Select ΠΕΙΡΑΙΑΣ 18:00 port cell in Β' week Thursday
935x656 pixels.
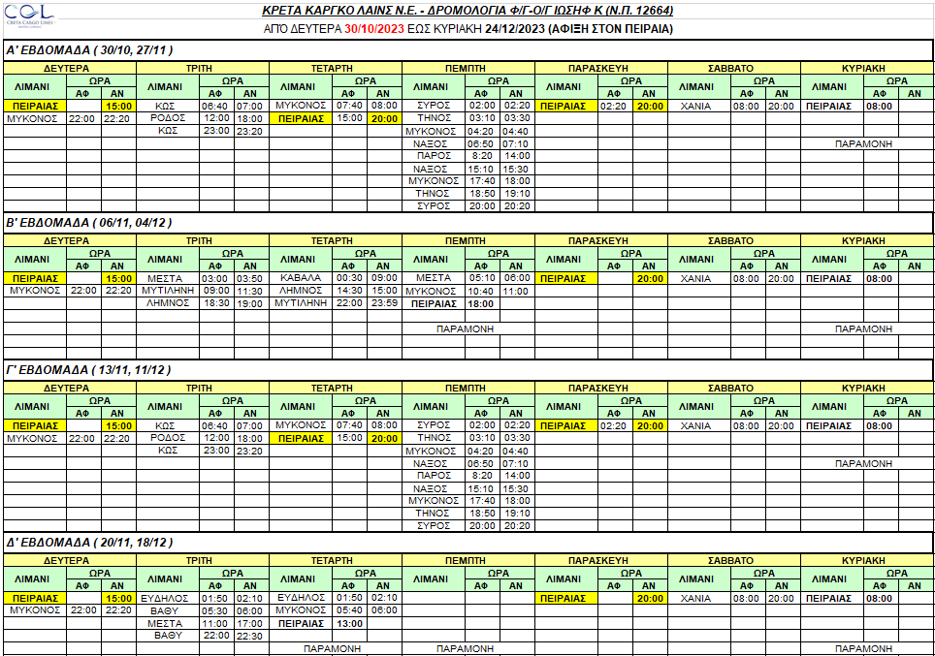point(435,304)
